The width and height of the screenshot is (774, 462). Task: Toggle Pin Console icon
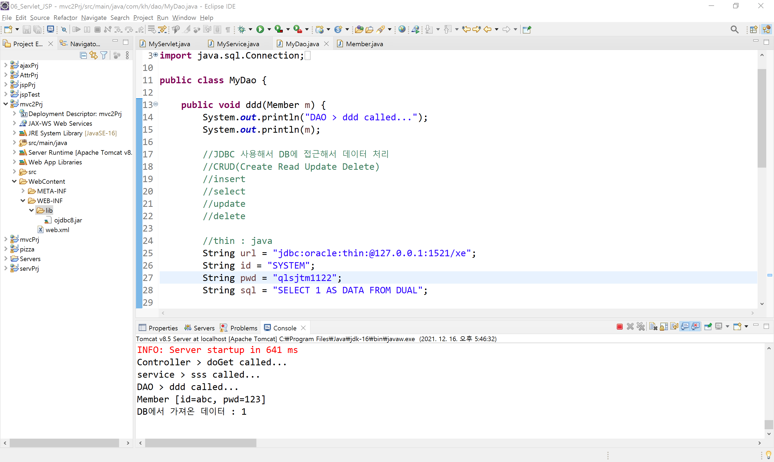pyautogui.click(x=708, y=327)
